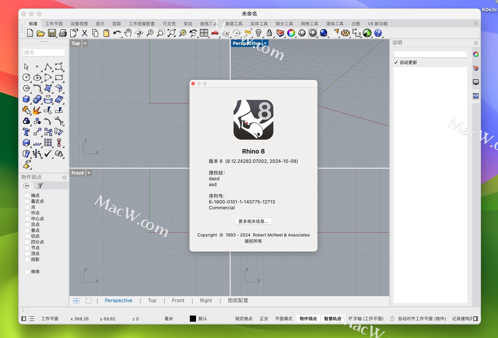Switch to the 实体工具 toolbar tab
The width and height of the screenshot is (498, 338).
259,24
